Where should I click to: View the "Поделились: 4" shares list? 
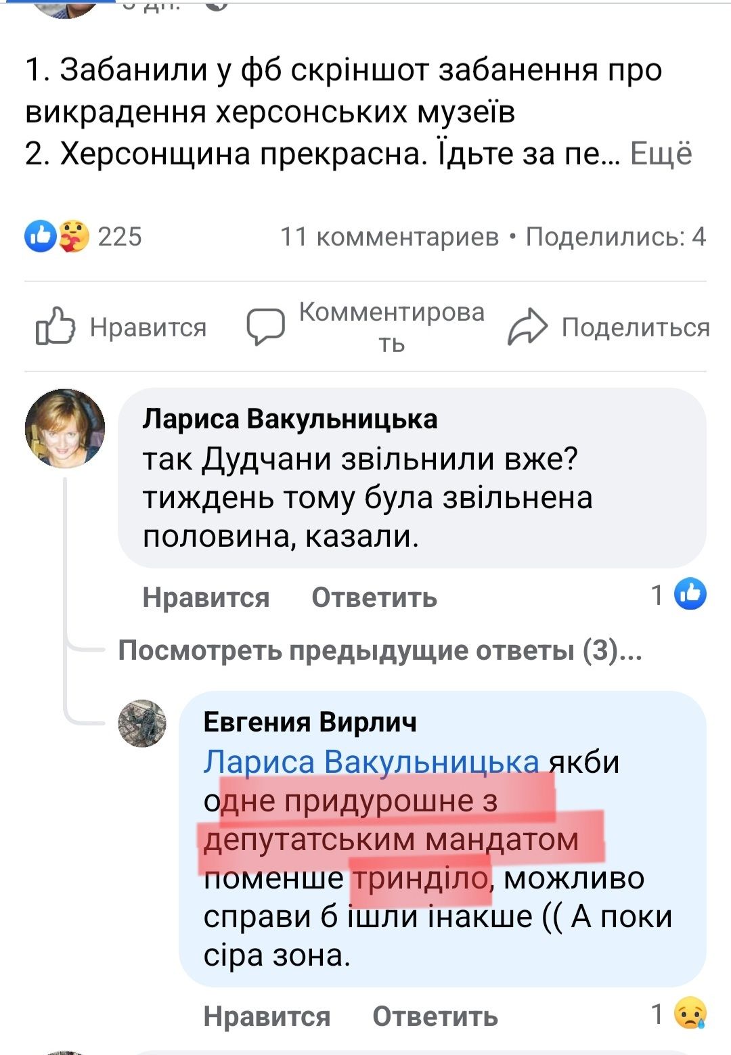[616, 236]
